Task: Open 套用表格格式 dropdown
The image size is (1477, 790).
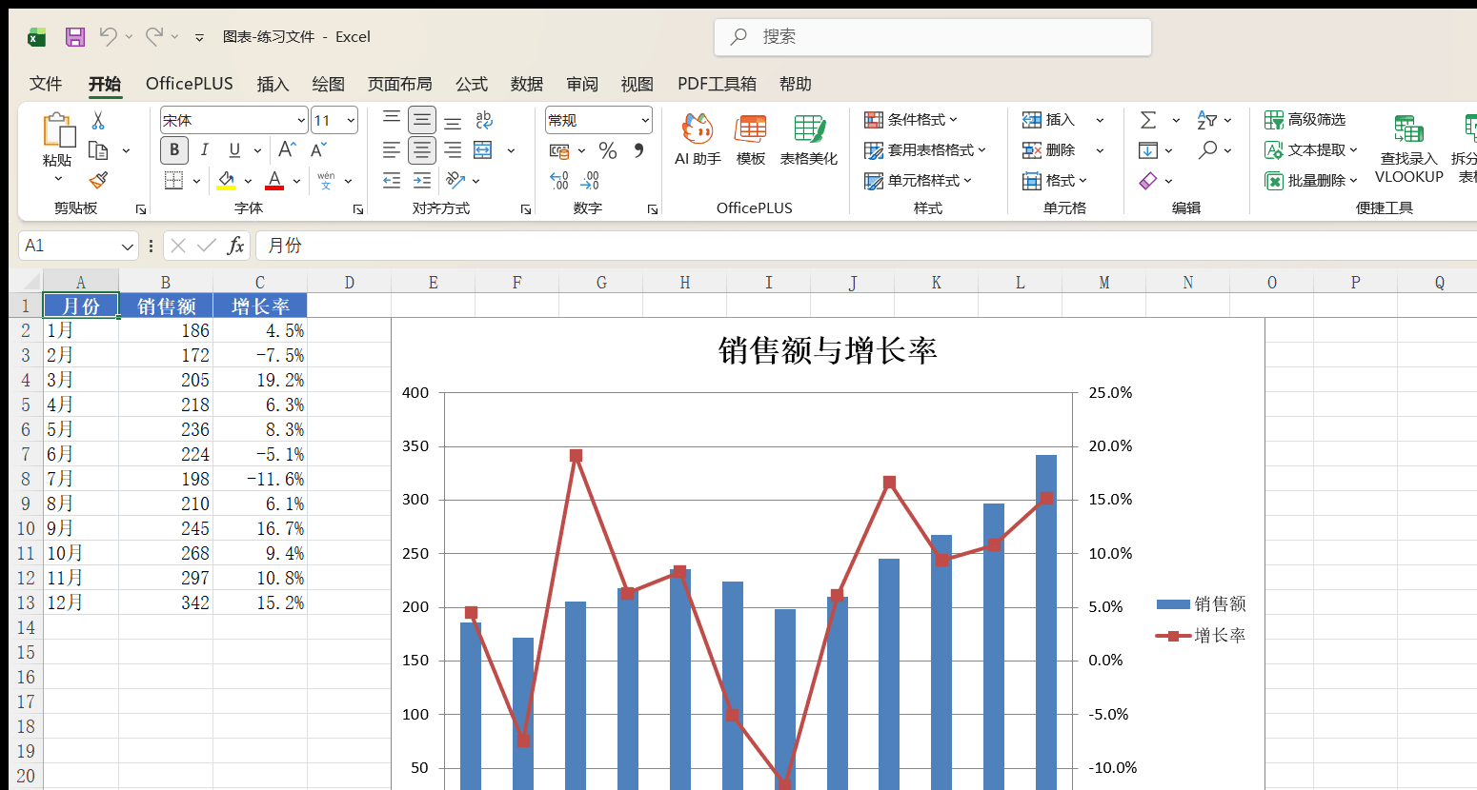Action: 925,150
